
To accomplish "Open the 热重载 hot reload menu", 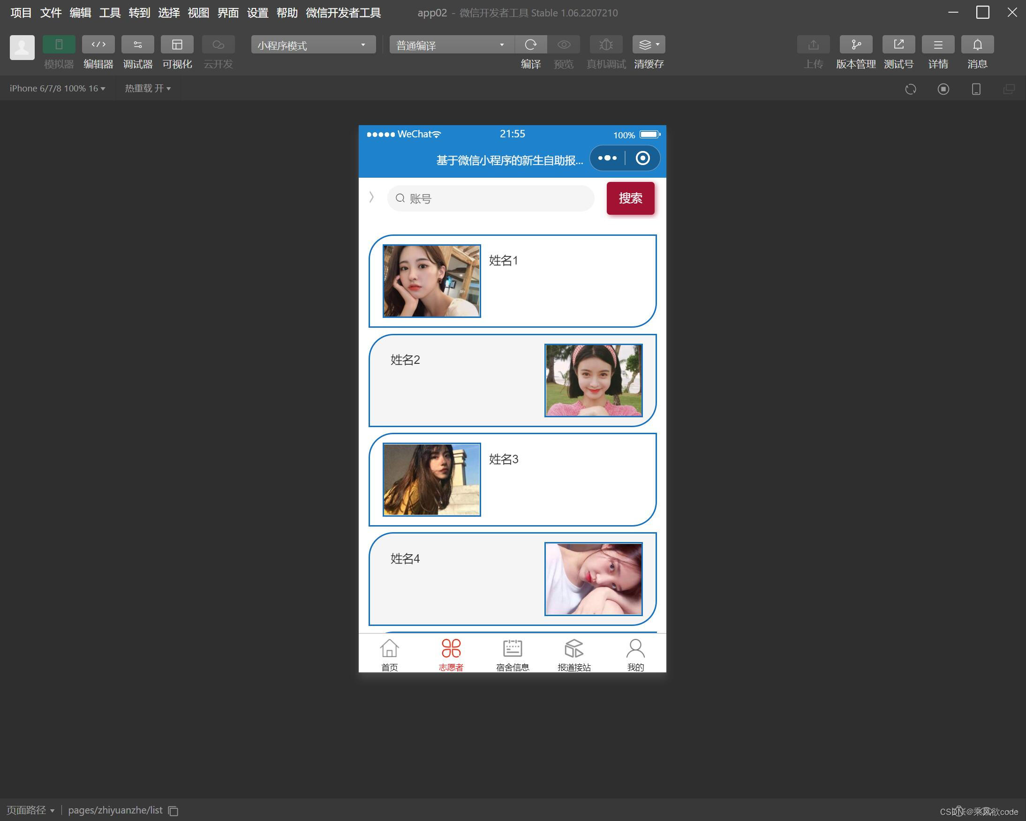I will click(148, 89).
